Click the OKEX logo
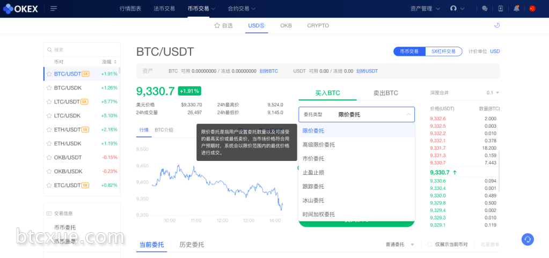The height and width of the screenshot is (258, 549). [20, 9]
